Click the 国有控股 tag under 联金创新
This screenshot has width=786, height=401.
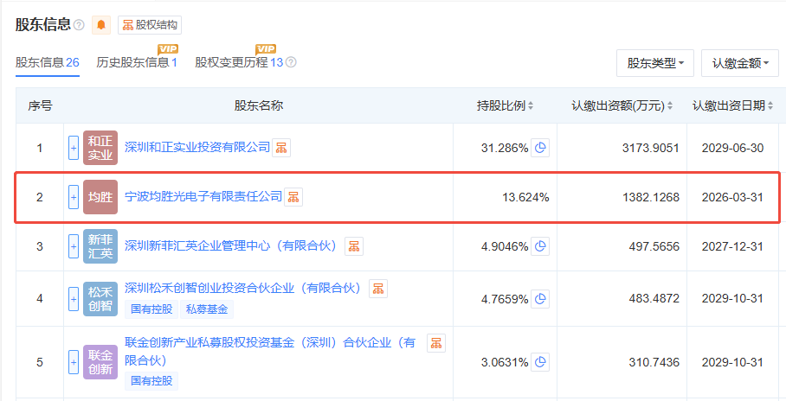pos(151,381)
